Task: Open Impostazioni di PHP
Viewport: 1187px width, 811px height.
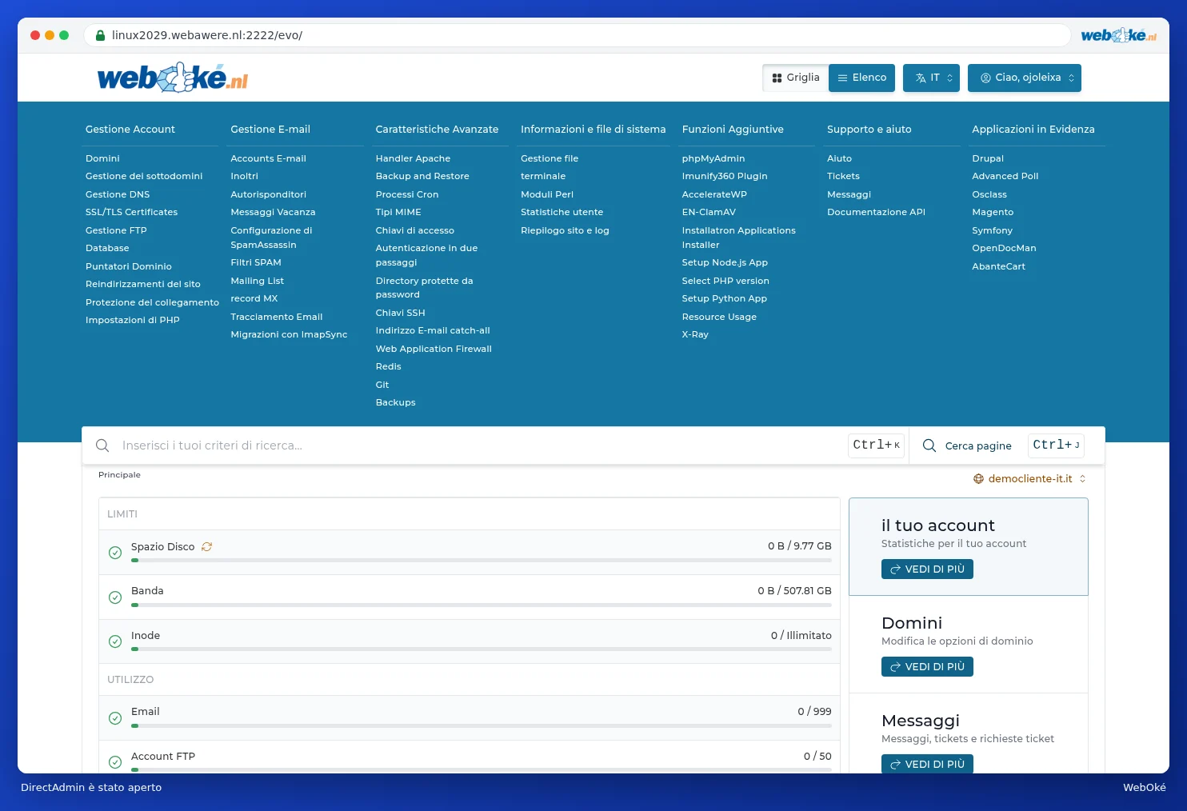Action: coord(133,321)
